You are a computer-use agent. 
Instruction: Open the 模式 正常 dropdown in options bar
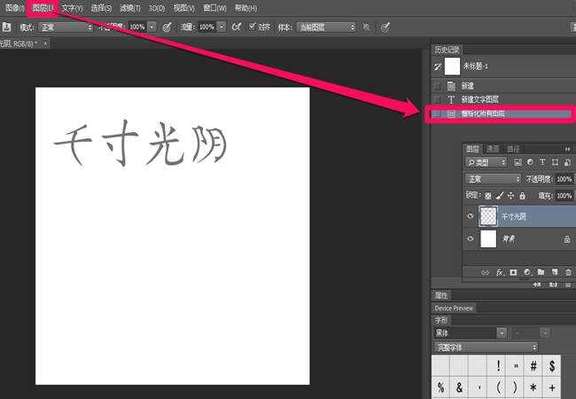(x=66, y=27)
